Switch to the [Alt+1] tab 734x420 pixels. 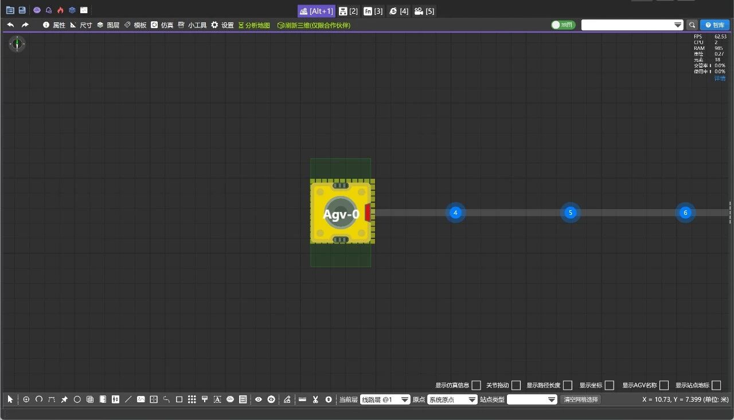316,11
